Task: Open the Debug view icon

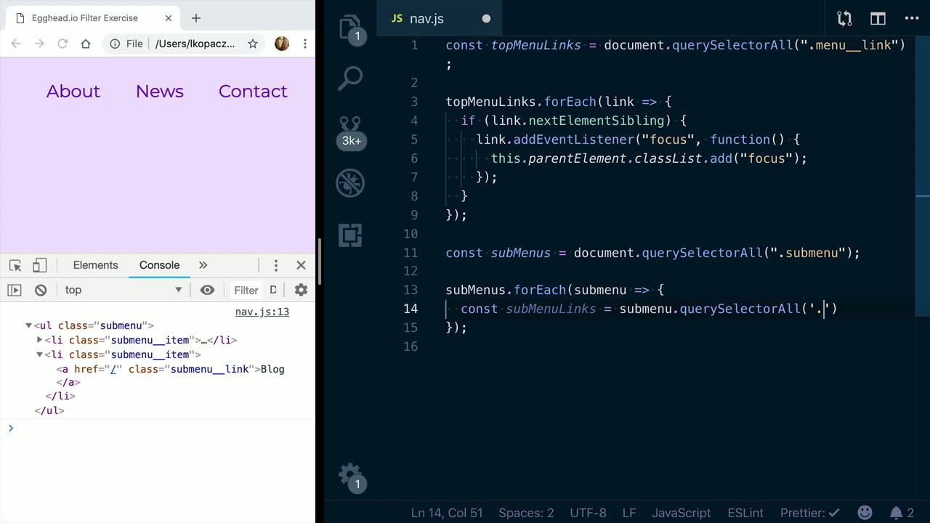Action: coord(350,183)
